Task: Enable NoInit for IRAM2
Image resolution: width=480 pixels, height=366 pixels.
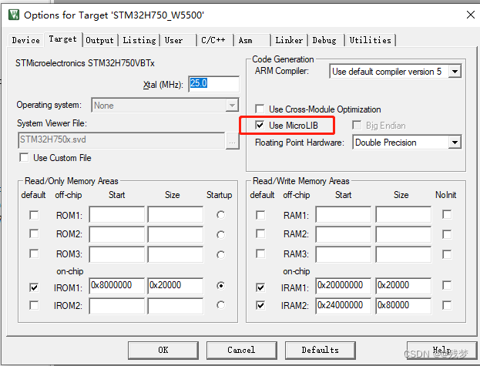Action: pos(447,305)
